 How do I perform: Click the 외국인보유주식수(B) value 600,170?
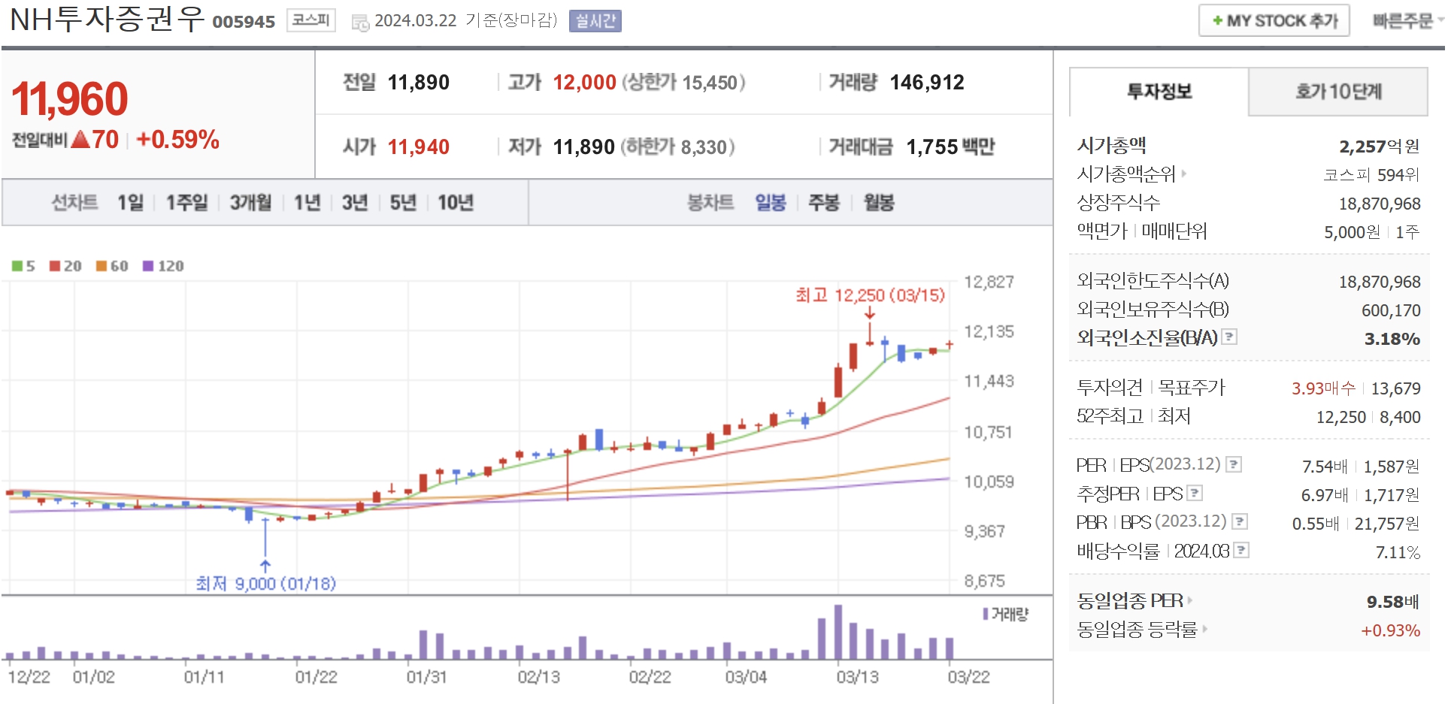pyautogui.click(x=1391, y=310)
